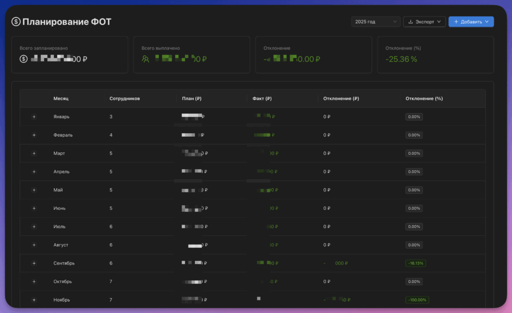Click the 0.00% badge in Январь row
This screenshot has width=512, height=313.
pyautogui.click(x=414, y=117)
